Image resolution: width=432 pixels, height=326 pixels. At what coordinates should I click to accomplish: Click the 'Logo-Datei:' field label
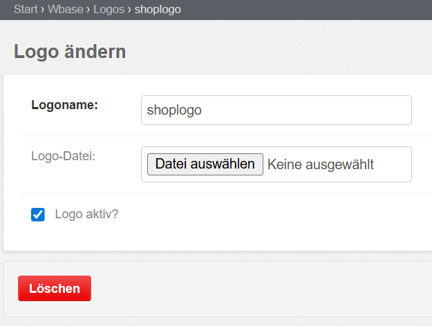[63, 156]
